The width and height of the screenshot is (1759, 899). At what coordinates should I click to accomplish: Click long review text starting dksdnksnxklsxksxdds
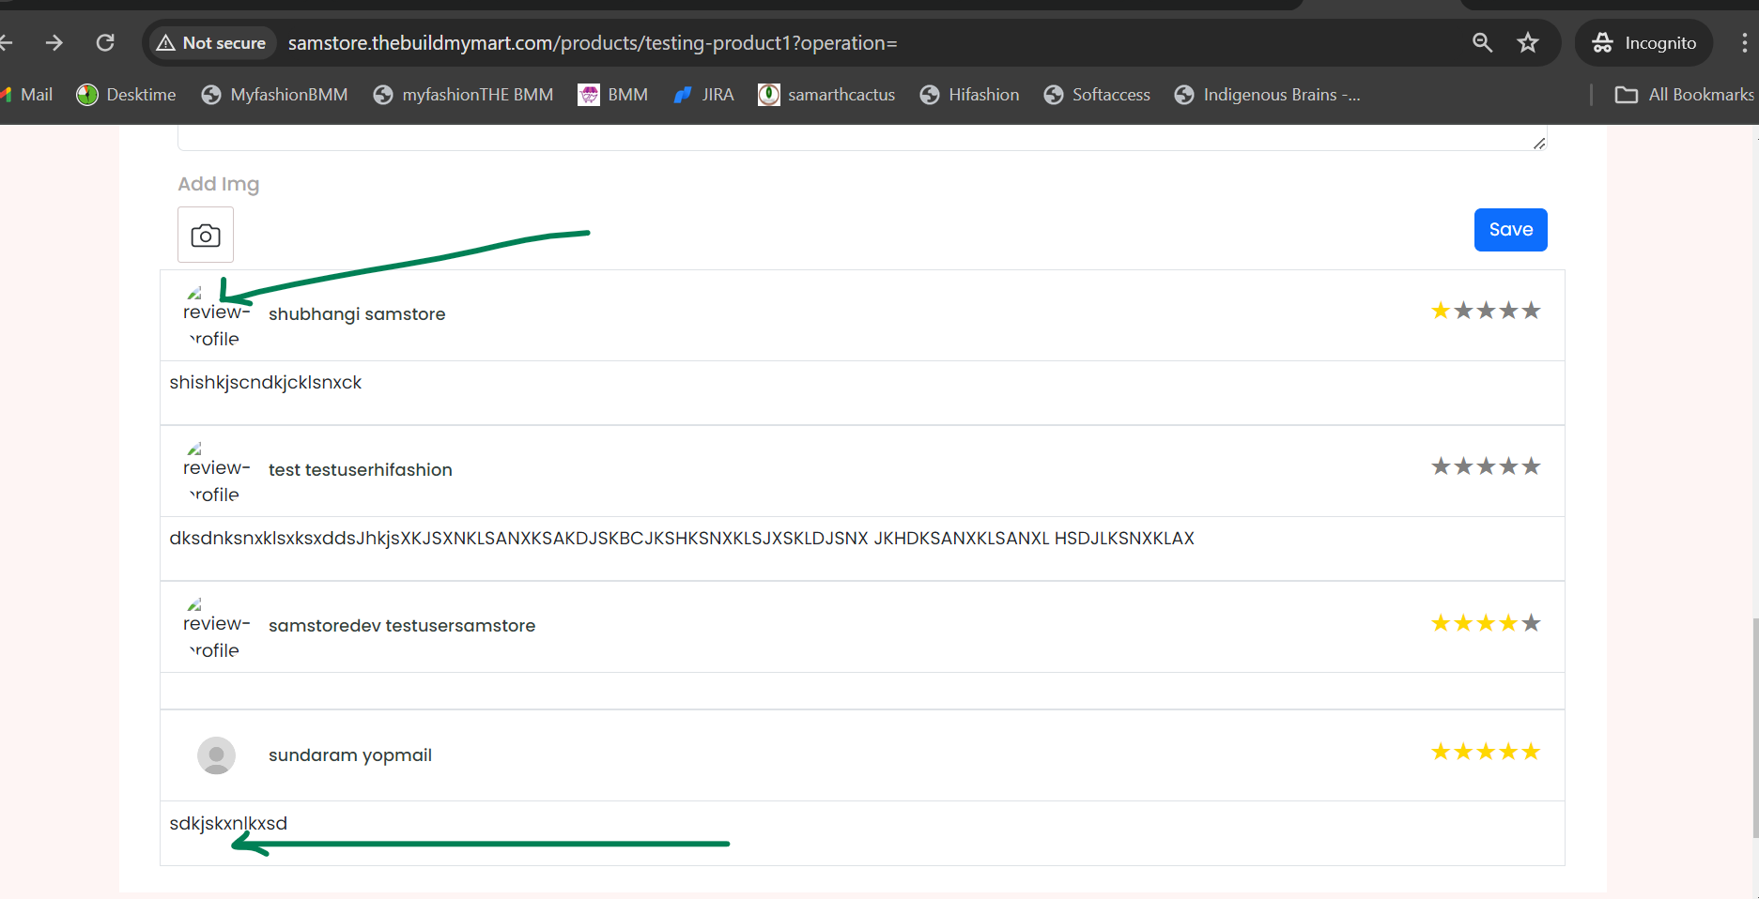[682, 539]
